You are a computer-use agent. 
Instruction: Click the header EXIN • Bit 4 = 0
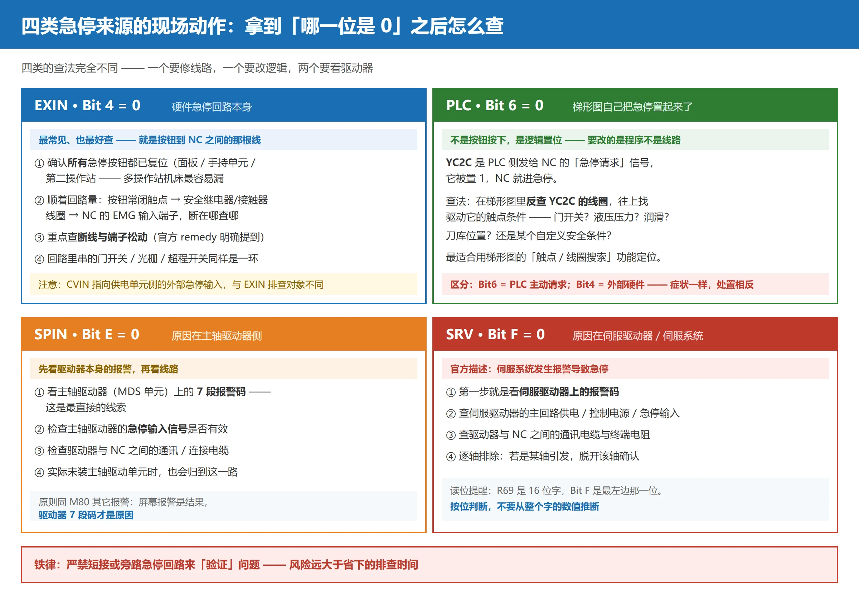point(87,105)
